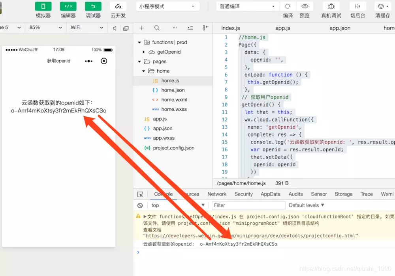
Task: Open the Wxml devtools tab
Action: [x=387, y=194]
